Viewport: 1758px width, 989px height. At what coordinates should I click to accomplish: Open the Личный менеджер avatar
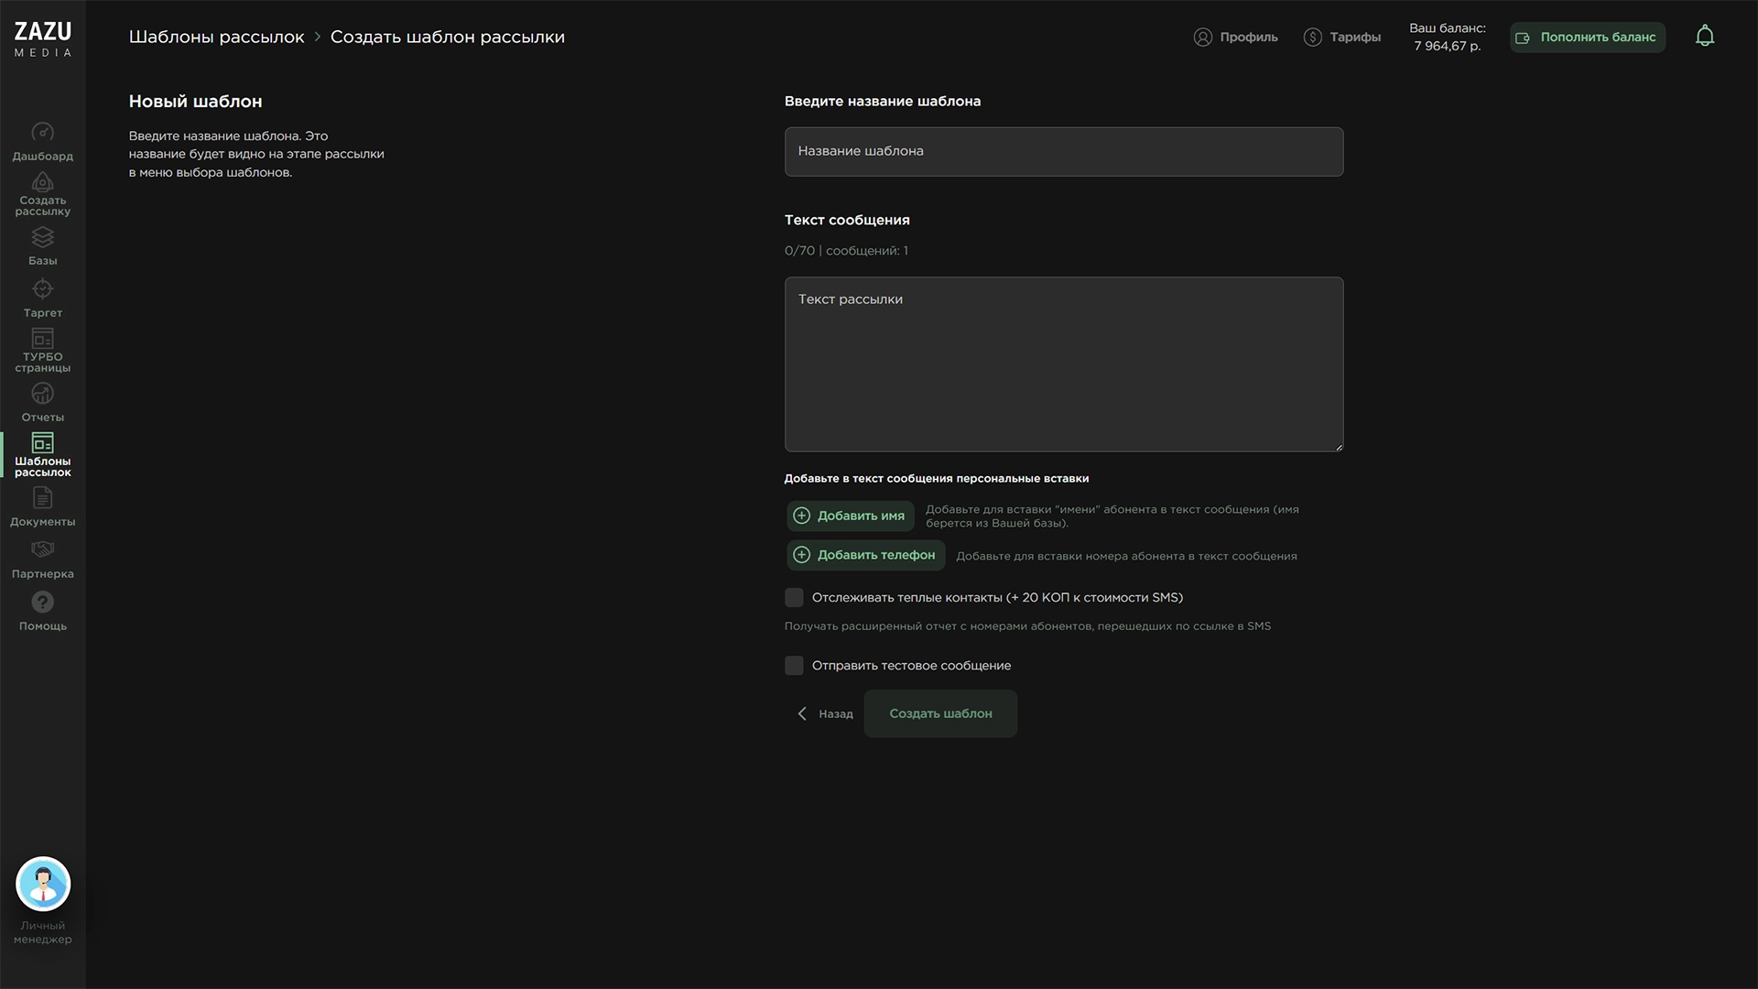43,885
